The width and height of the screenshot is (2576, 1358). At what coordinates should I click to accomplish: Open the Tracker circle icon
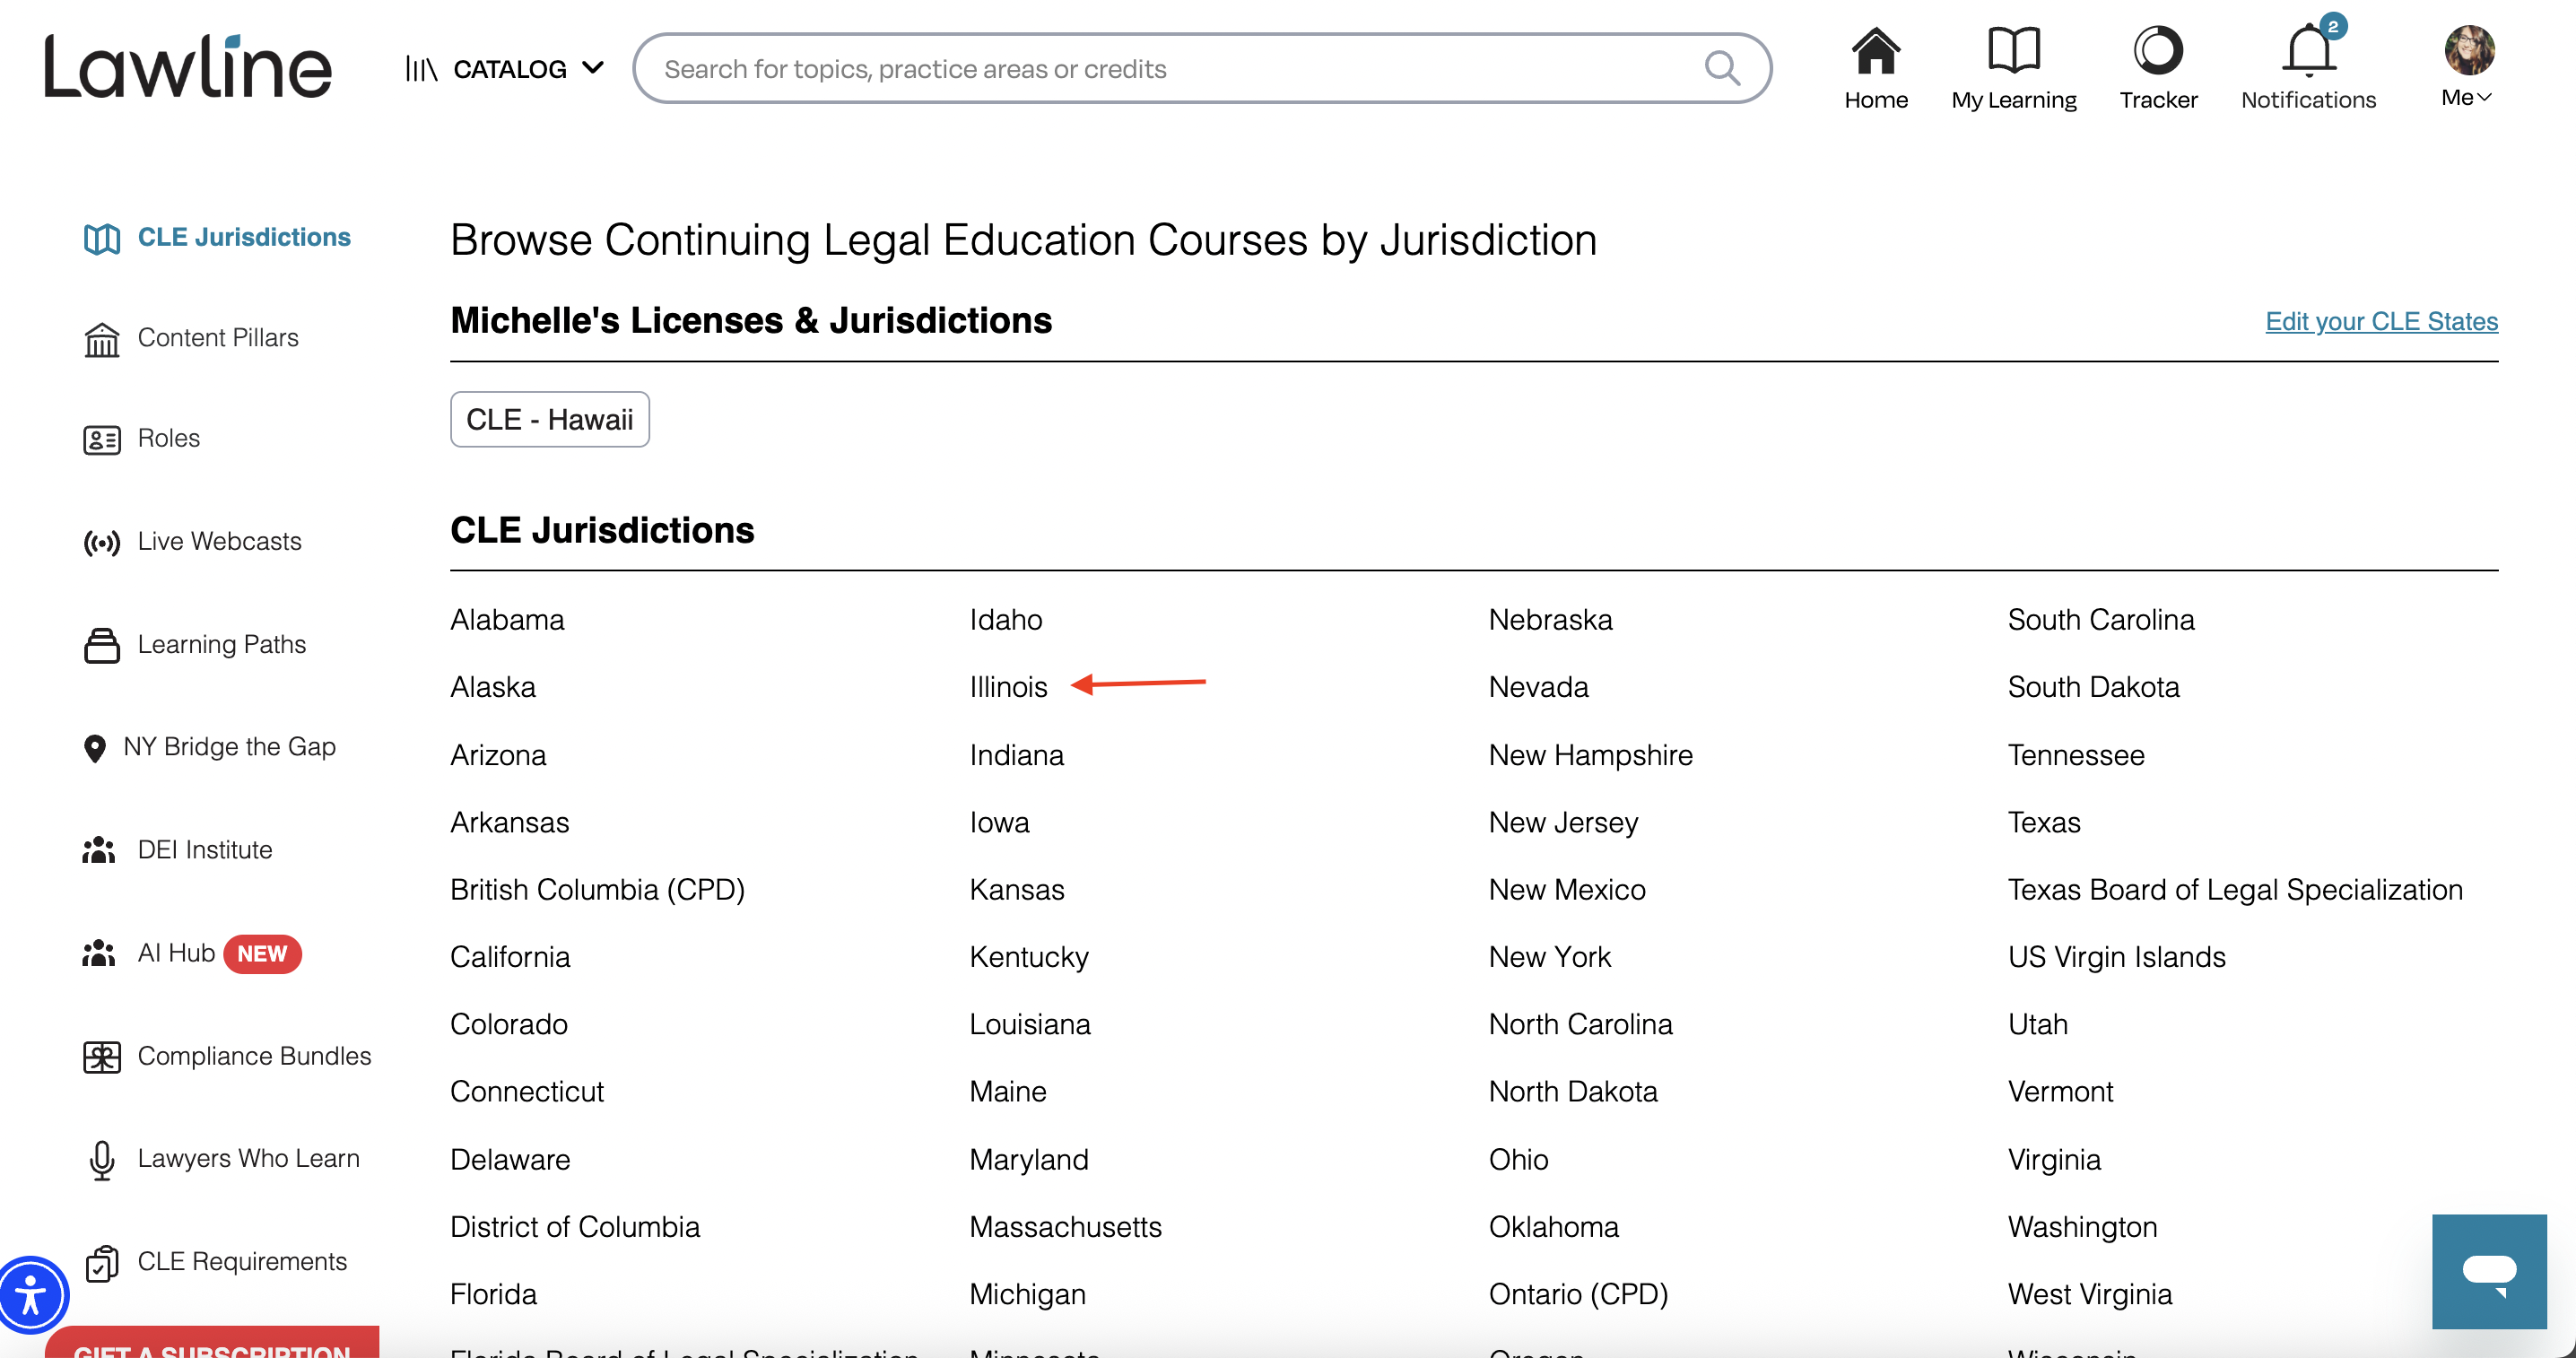(x=2158, y=51)
